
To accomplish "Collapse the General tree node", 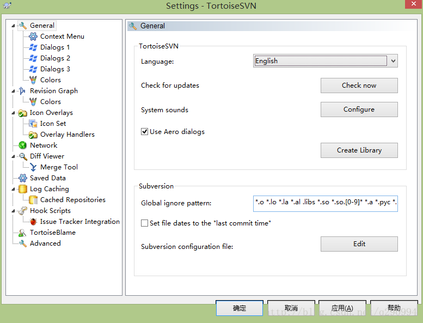I will pos(13,26).
